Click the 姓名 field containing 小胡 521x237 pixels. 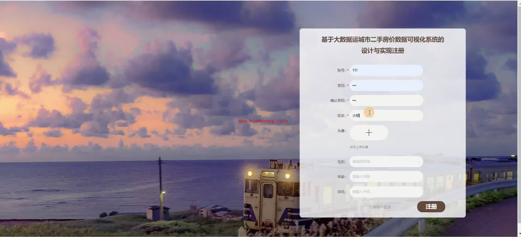point(386,116)
